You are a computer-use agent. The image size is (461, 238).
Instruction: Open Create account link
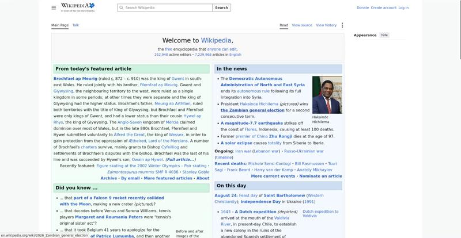pos(383,7)
